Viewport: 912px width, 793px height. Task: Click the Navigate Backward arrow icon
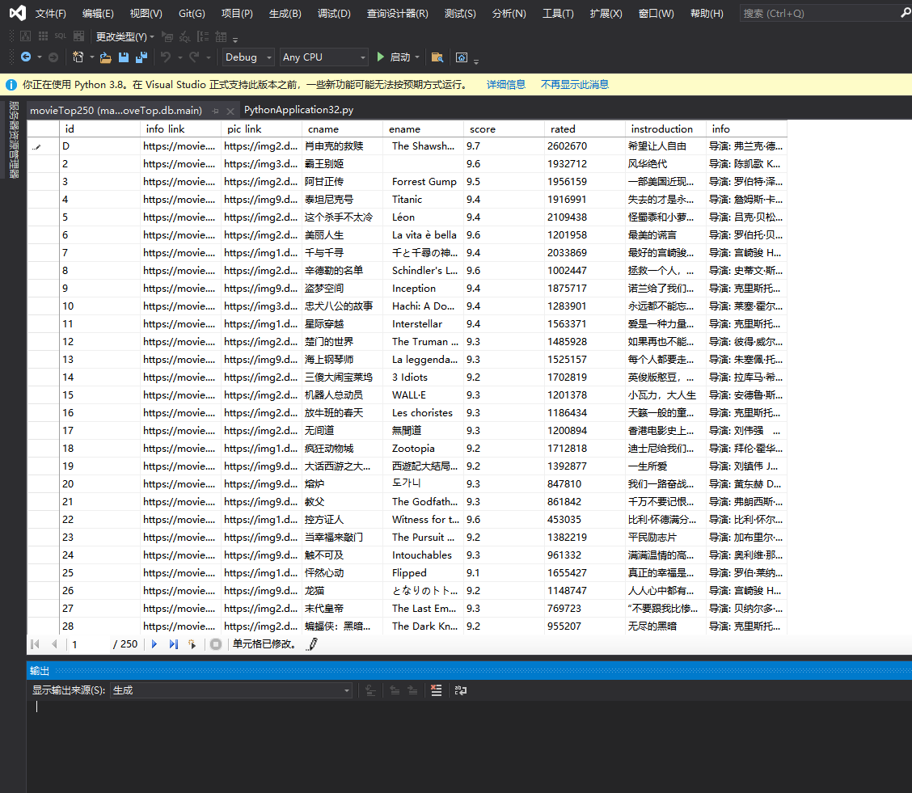coord(26,57)
